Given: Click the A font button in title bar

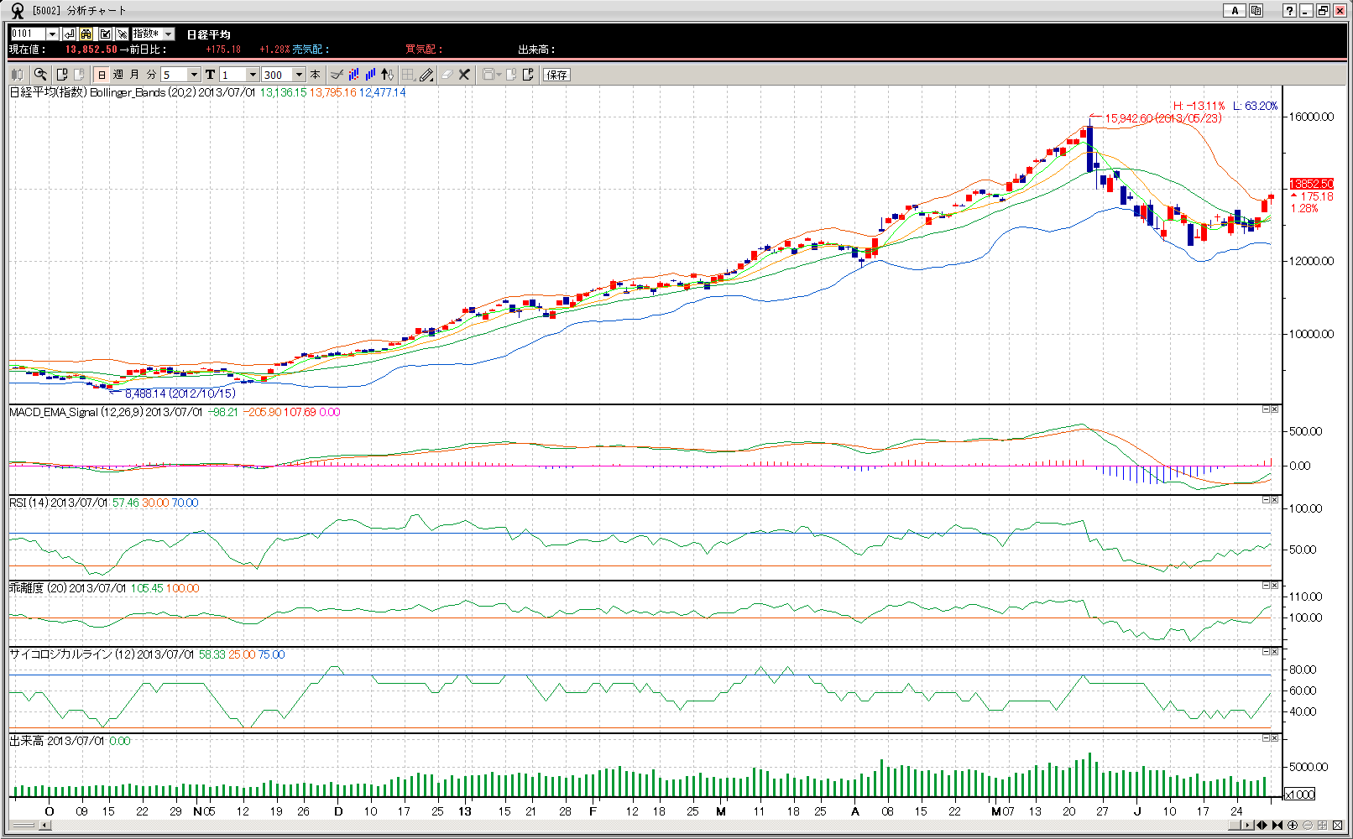Looking at the screenshot, I should point(1234,10).
